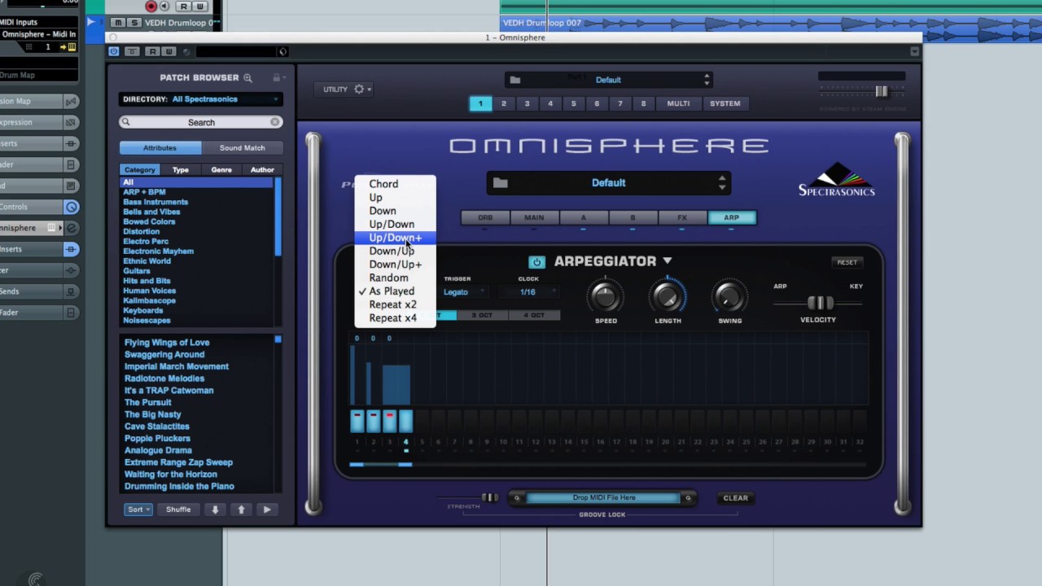Select the Attributes button

160,148
